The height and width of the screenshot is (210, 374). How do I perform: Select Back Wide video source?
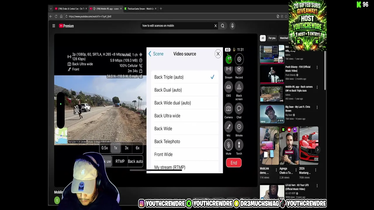click(185, 129)
